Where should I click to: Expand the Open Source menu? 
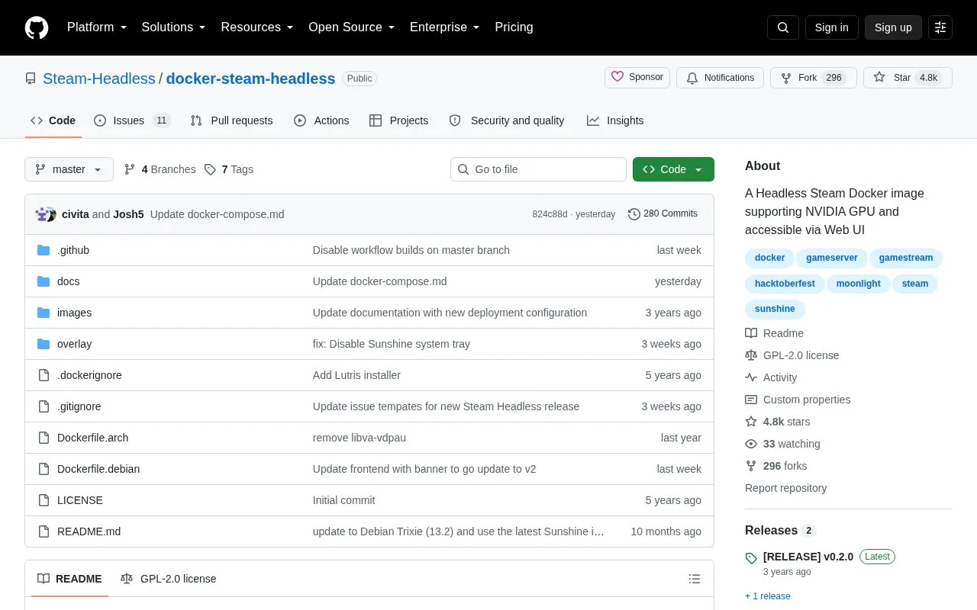[x=352, y=27]
